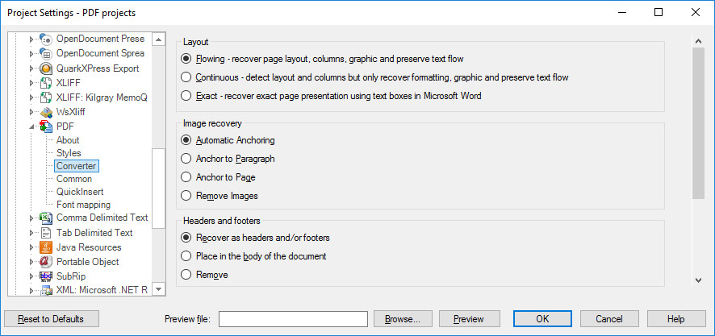Image resolution: width=715 pixels, height=336 pixels.
Task: Click the Reset to Defaults button
Action: click(x=51, y=319)
